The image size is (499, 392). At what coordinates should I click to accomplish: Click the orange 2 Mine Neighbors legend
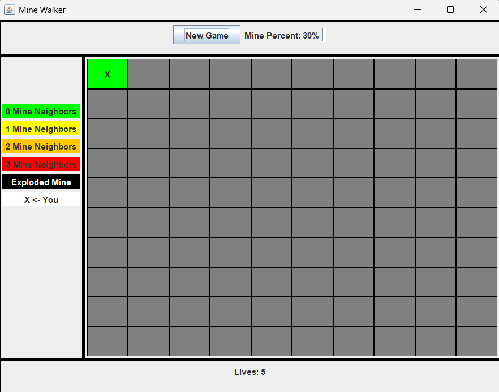[x=41, y=147]
